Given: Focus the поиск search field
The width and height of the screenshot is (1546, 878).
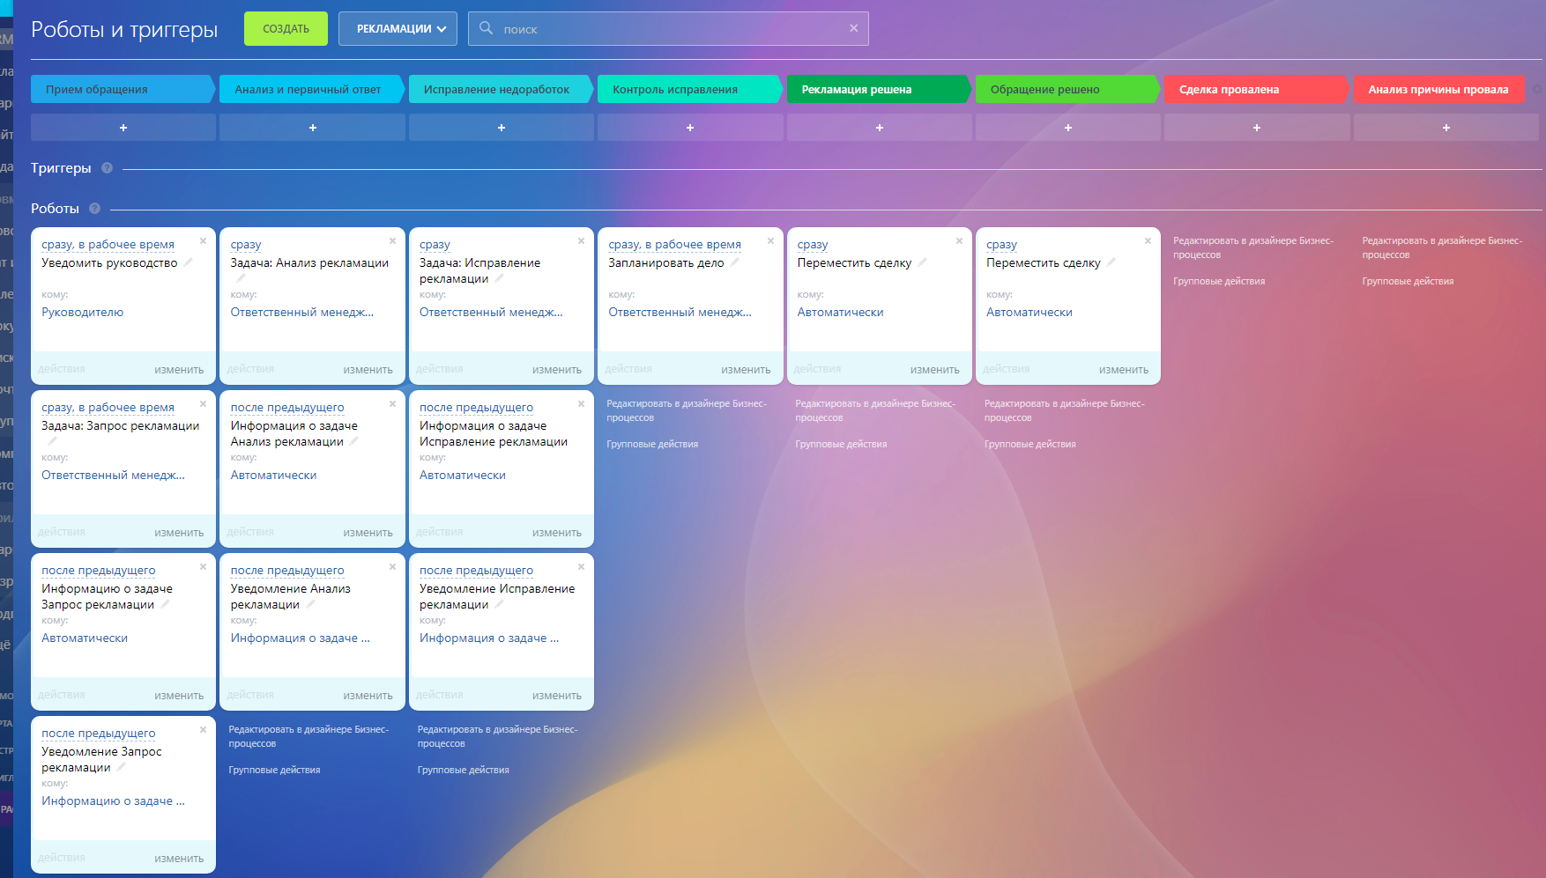Looking at the screenshot, I should 668,28.
